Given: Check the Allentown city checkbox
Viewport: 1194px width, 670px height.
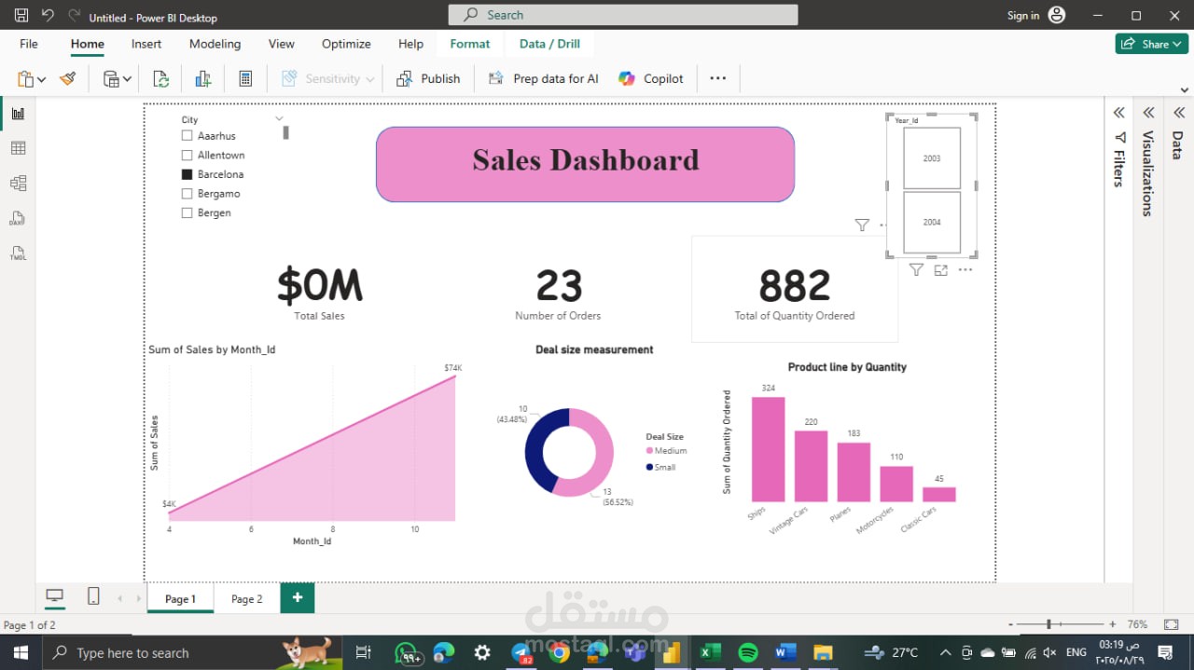Looking at the screenshot, I should (187, 156).
